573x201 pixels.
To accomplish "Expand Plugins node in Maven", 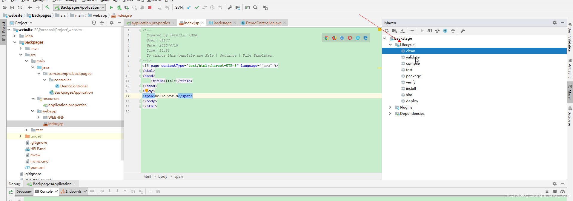I will (x=390, y=107).
